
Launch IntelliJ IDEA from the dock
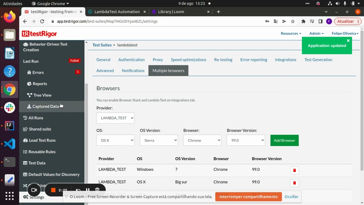[x=9, y=126]
